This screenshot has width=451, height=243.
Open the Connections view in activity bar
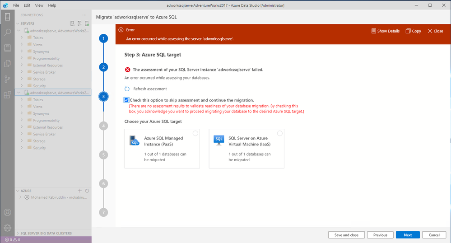[8, 17]
